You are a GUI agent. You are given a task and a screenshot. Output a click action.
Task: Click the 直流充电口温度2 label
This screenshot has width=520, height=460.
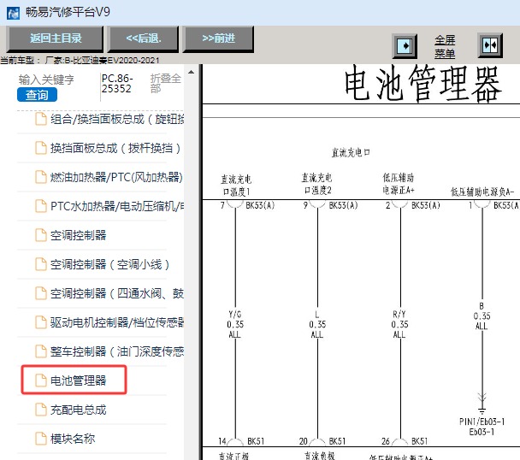tap(316, 184)
